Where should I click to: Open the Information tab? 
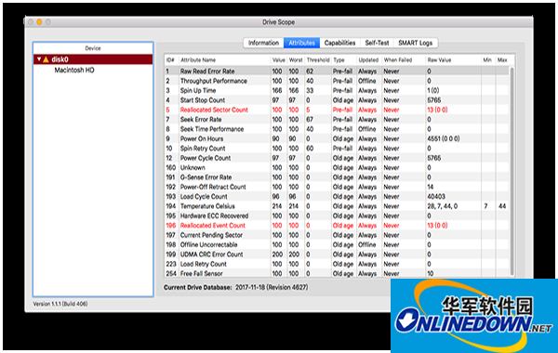(263, 43)
